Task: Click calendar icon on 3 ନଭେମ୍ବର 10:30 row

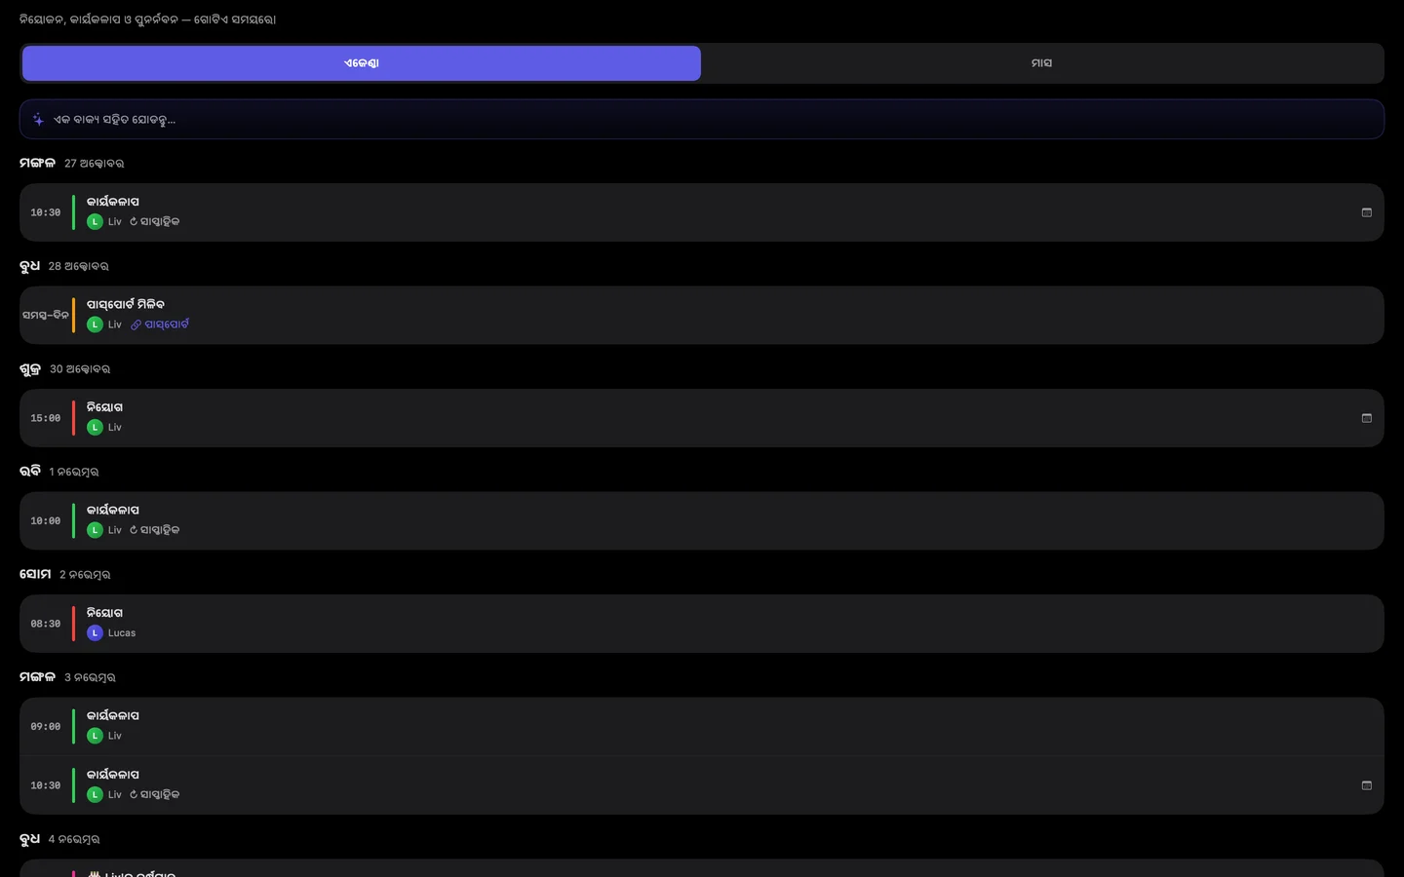Action: (x=1367, y=785)
